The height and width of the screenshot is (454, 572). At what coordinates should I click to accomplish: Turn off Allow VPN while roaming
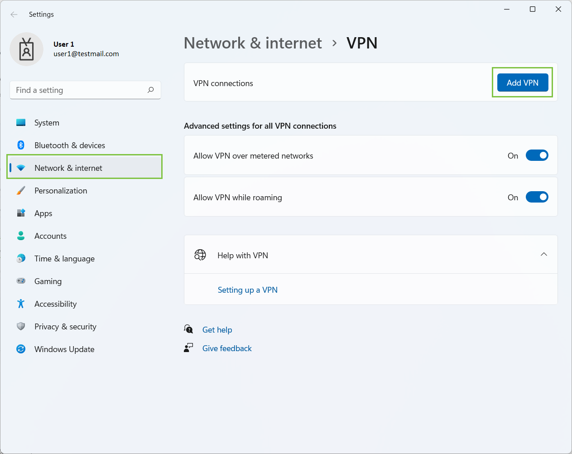[537, 197]
